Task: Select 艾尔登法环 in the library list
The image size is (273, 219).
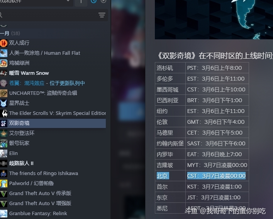Action: coord(22,133)
